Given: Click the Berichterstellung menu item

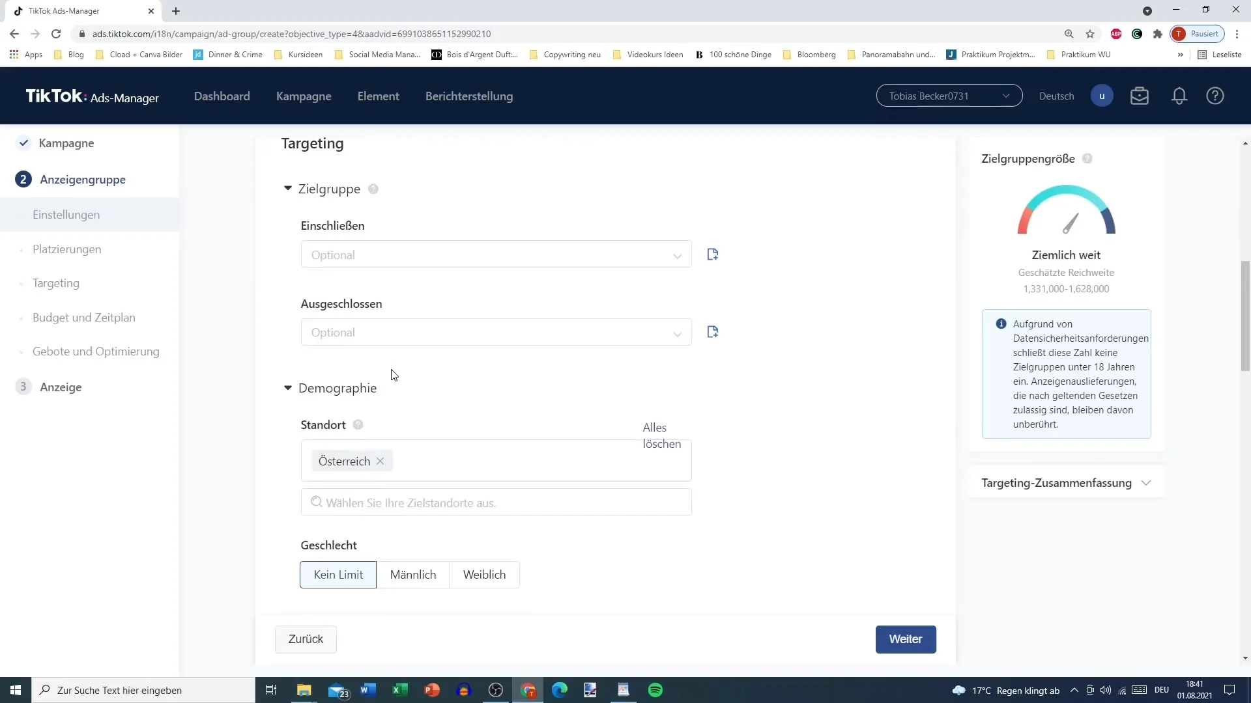Looking at the screenshot, I should coord(469,96).
